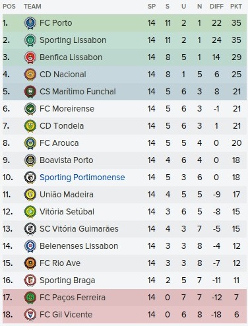Click the União Madeira club crest
The image size is (248, 326).
click(30, 195)
